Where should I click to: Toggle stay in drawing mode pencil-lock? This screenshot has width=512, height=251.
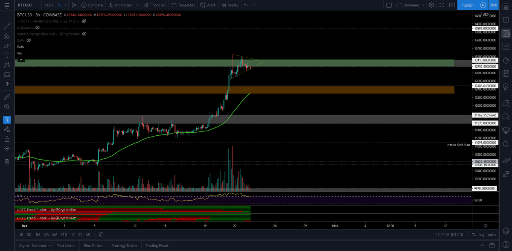pyautogui.click(x=7, y=129)
